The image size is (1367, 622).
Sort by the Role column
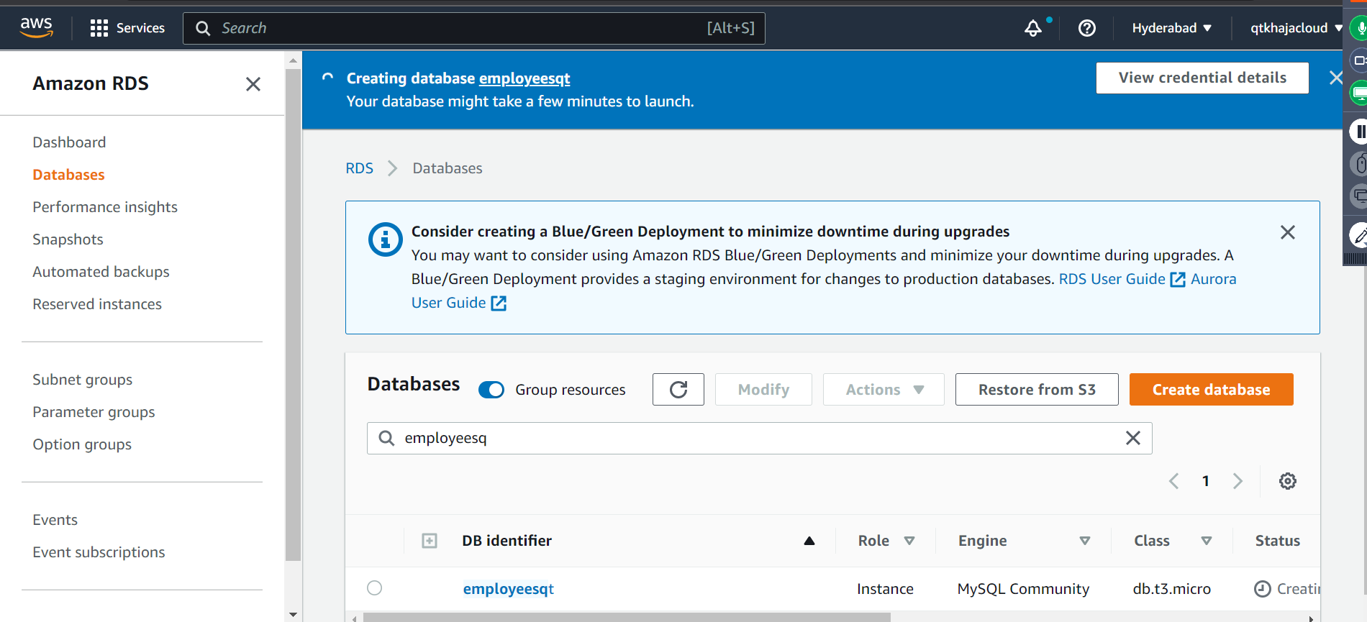[886, 541]
